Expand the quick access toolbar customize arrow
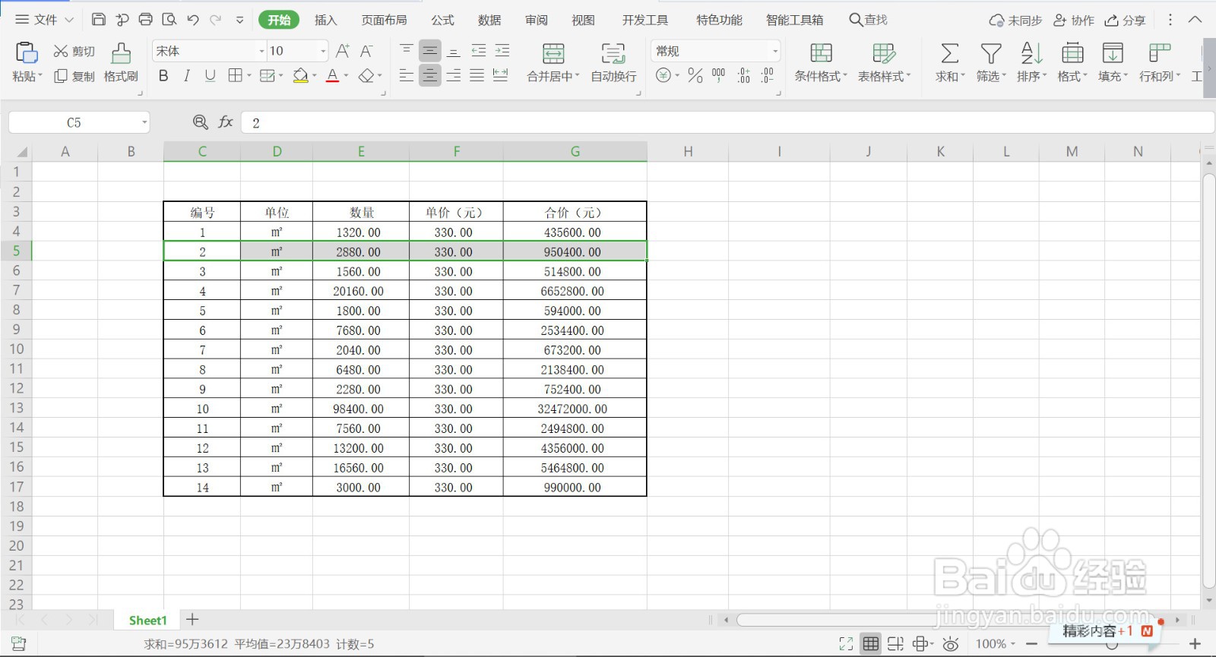1216x657 pixels. click(x=240, y=20)
